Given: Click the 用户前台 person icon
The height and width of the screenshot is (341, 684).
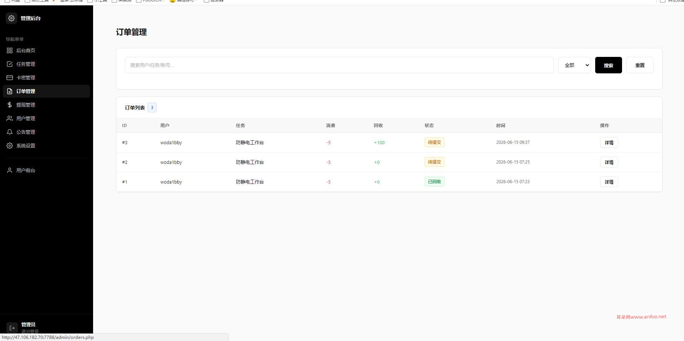Looking at the screenshot, I should 10,170.
